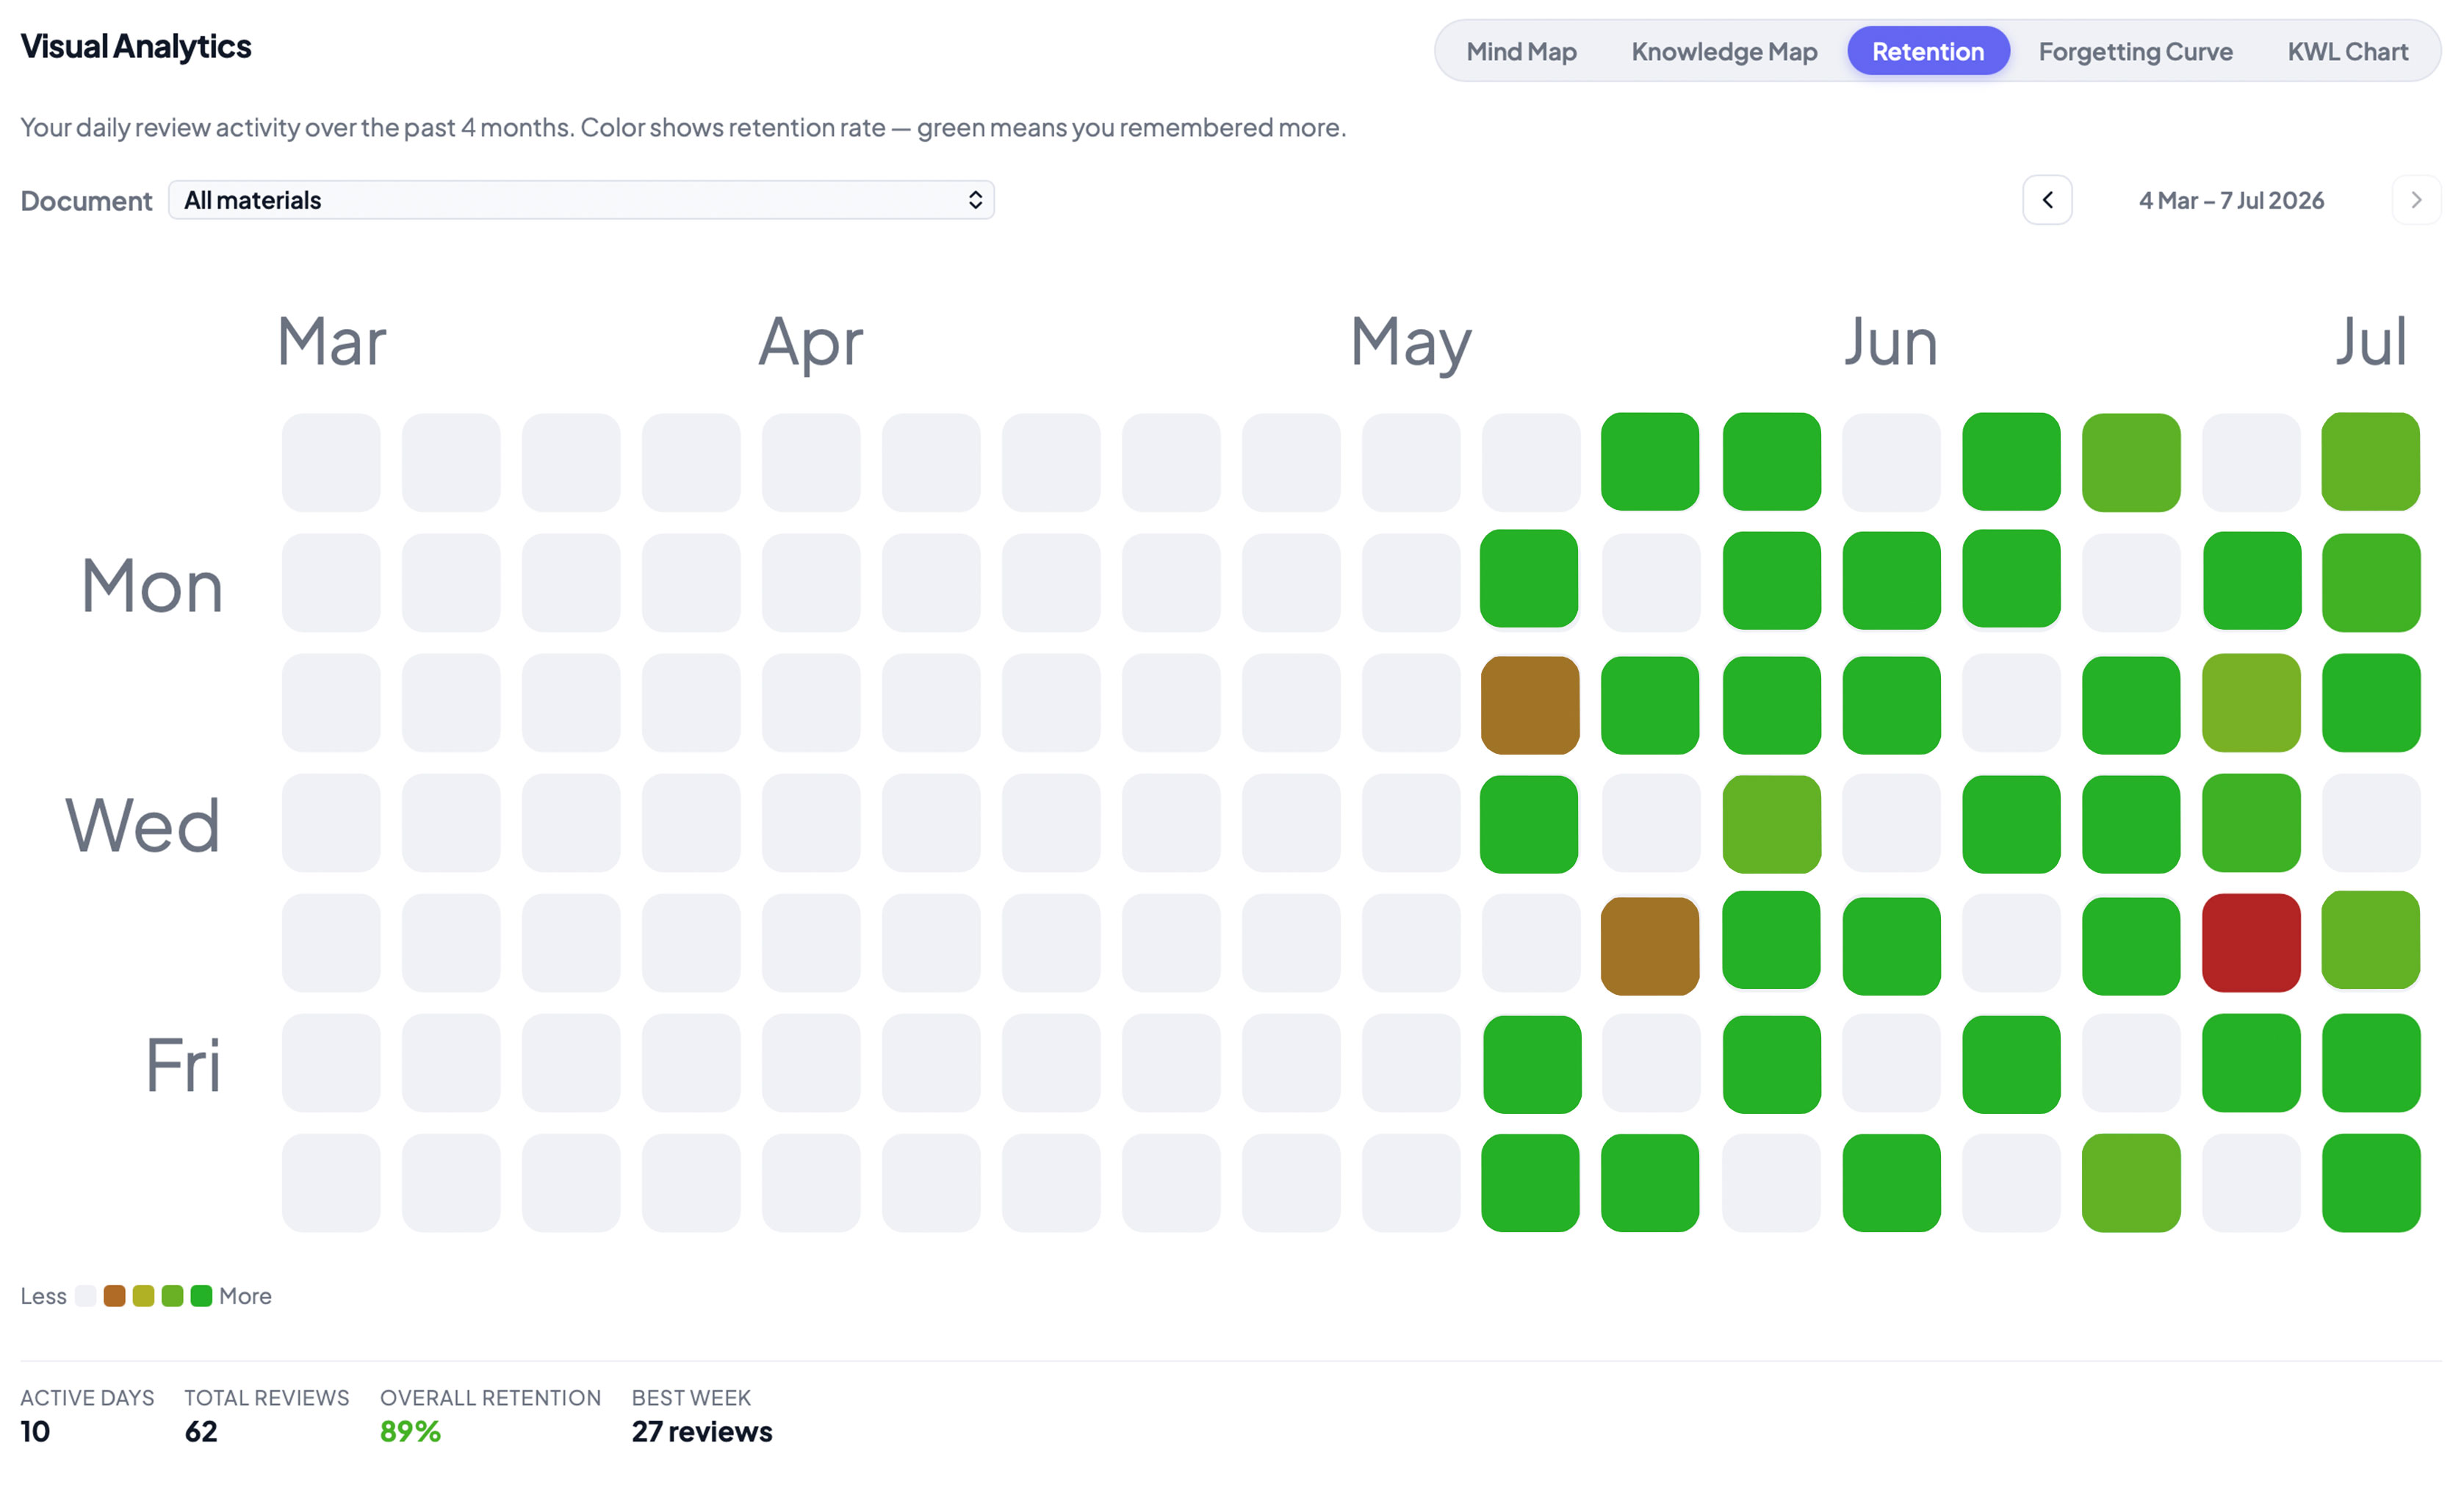
Task: Go to the next date range with the right chevron
Action: click(2416, 200)
